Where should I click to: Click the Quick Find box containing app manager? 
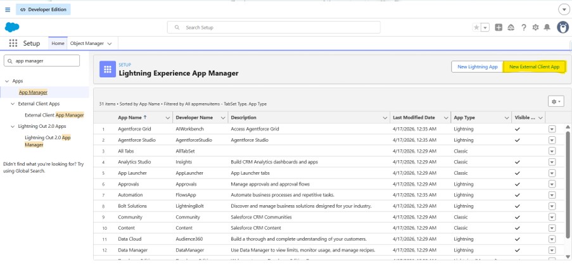pos(42,61)
